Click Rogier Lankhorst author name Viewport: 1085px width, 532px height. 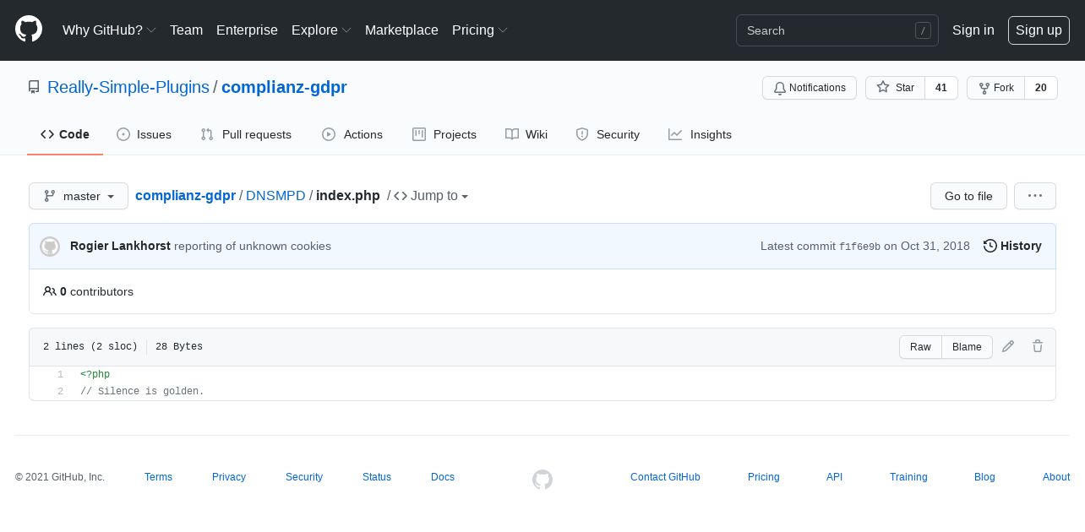pos(120,246)
